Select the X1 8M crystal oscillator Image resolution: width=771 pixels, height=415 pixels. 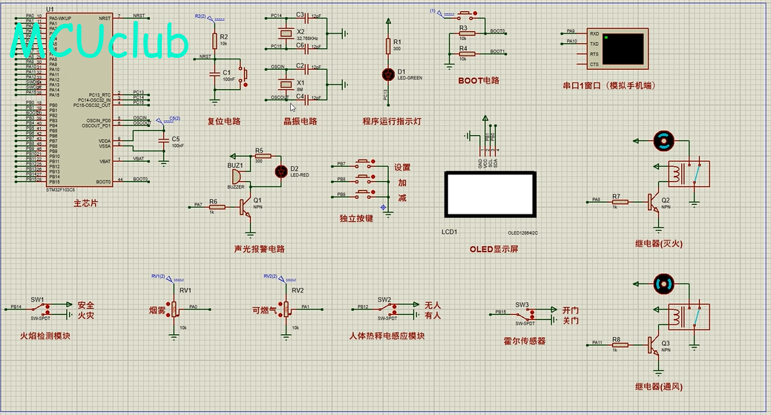(286, 85)
